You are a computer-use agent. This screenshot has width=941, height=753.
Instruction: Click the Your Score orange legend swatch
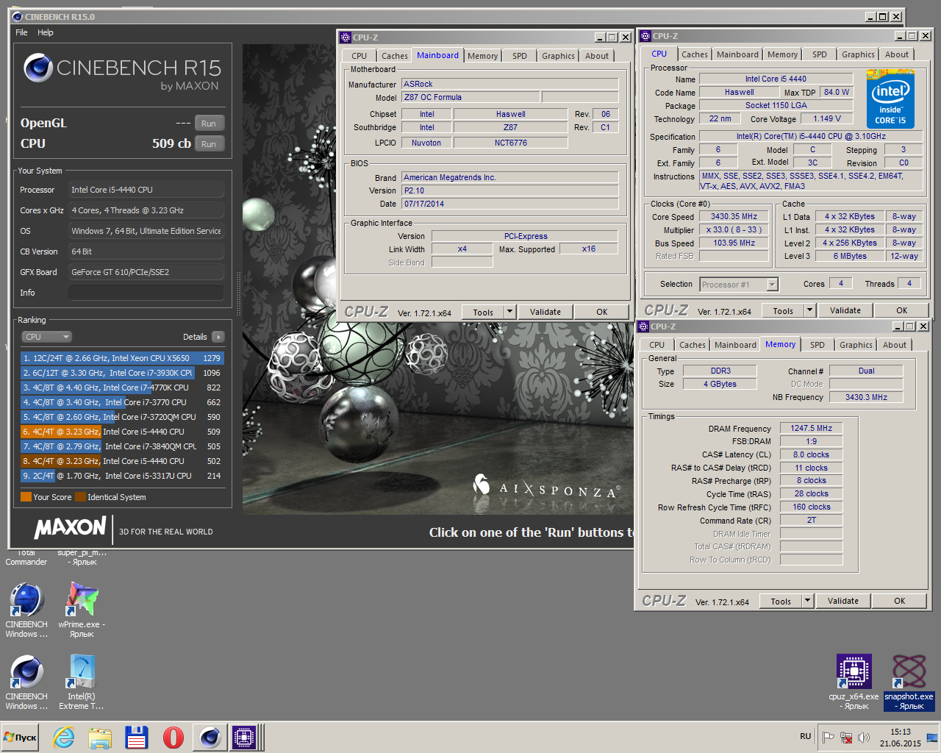26,497
